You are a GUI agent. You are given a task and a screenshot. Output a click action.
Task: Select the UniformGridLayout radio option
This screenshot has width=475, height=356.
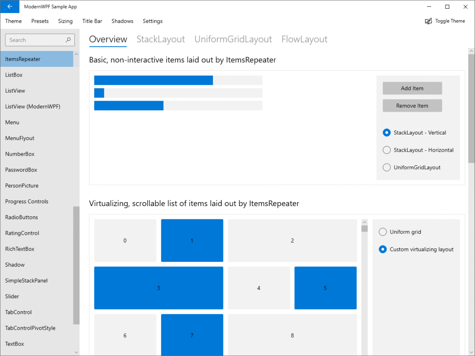(x=387, y=167)
